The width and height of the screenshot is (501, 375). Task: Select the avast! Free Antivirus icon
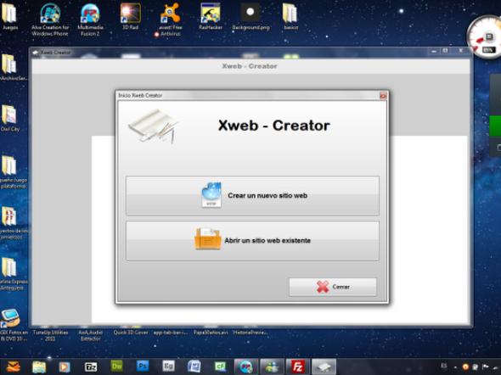click(x=170, y=20)
